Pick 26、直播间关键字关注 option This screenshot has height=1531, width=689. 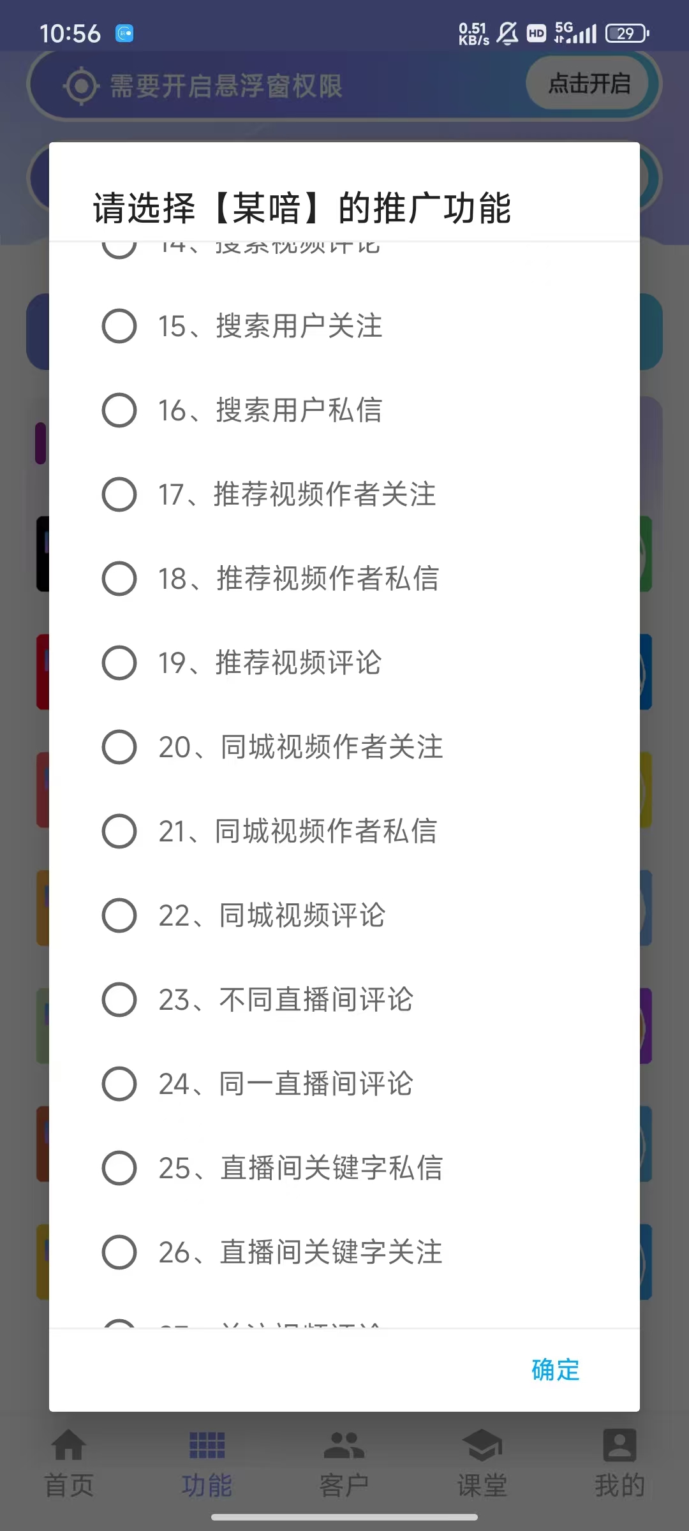[119, 1252]
